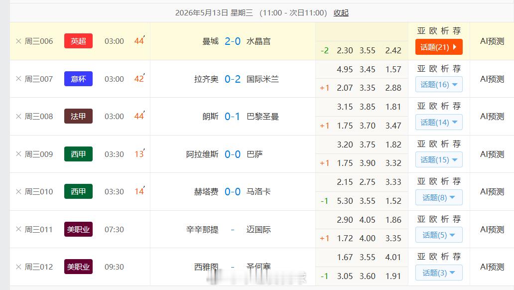Select odds 5.30 in 赫塔费 -1 row
Screen dimensions: 514x290
tap(345, 201)
